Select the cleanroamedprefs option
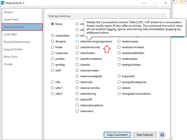The width and height of the screenshot is (187, 140). 77,76
